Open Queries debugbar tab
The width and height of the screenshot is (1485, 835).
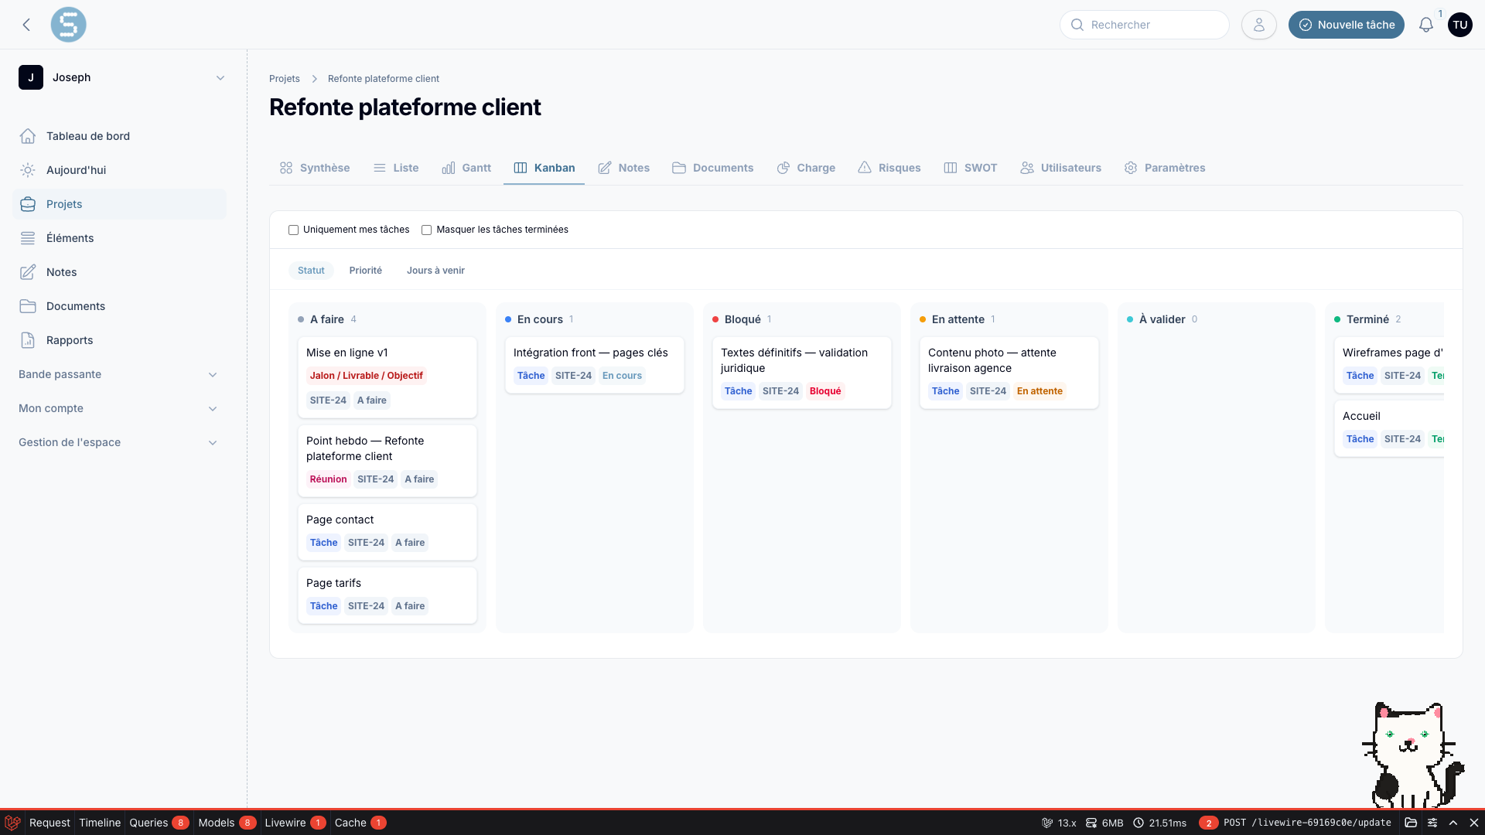(x=159, y=823)
